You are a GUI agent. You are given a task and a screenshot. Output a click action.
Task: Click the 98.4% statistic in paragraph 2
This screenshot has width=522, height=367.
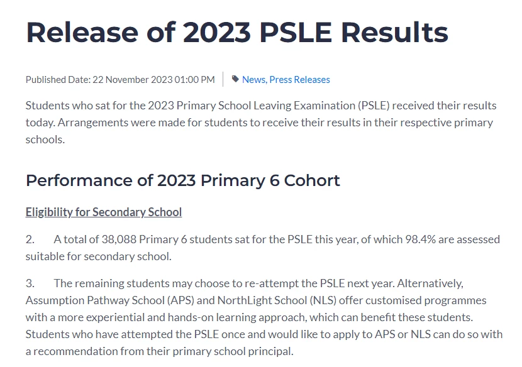(x=420, y=239)
